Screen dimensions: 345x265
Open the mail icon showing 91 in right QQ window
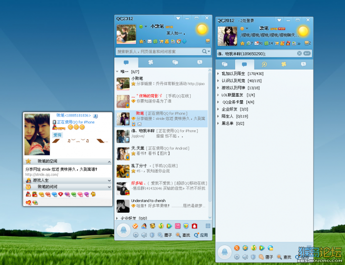(259, 43)
